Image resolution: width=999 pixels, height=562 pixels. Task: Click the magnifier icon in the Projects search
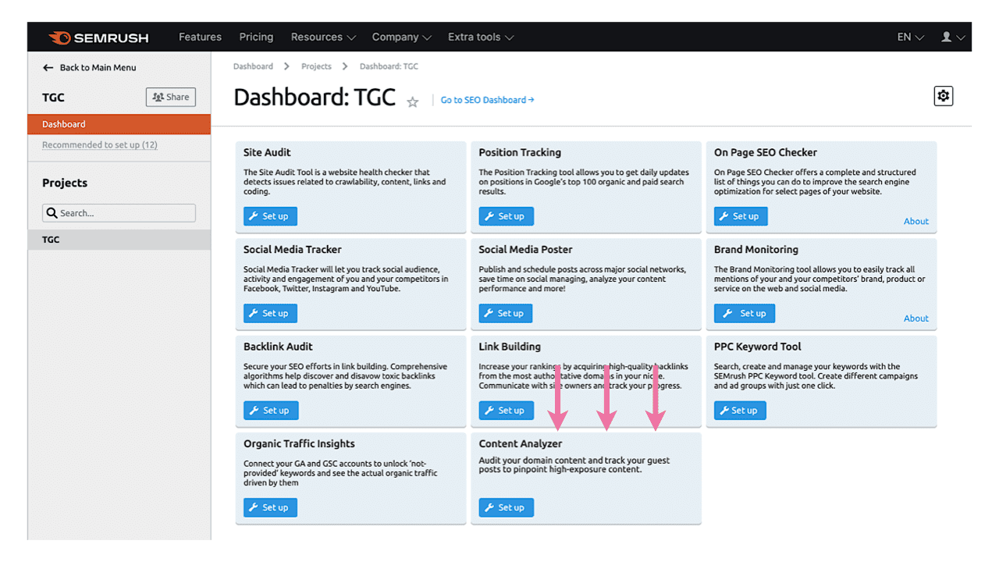coord(52,212)
